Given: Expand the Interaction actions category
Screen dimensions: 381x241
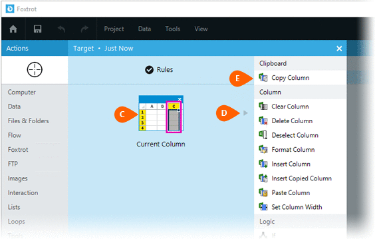Looking at the screenshot, I should pos(23,193).
